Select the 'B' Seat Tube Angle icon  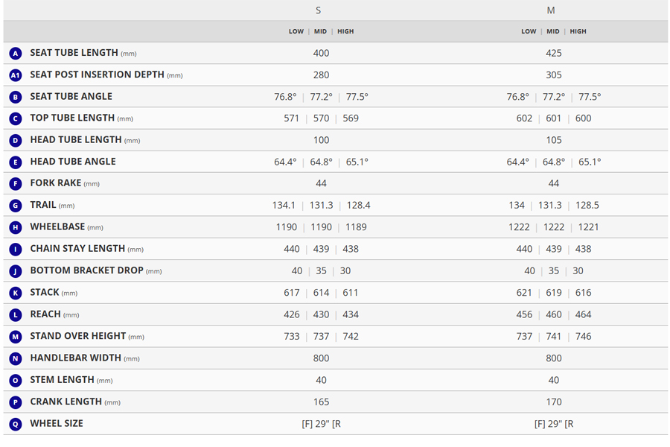click(x=16, y=97)
